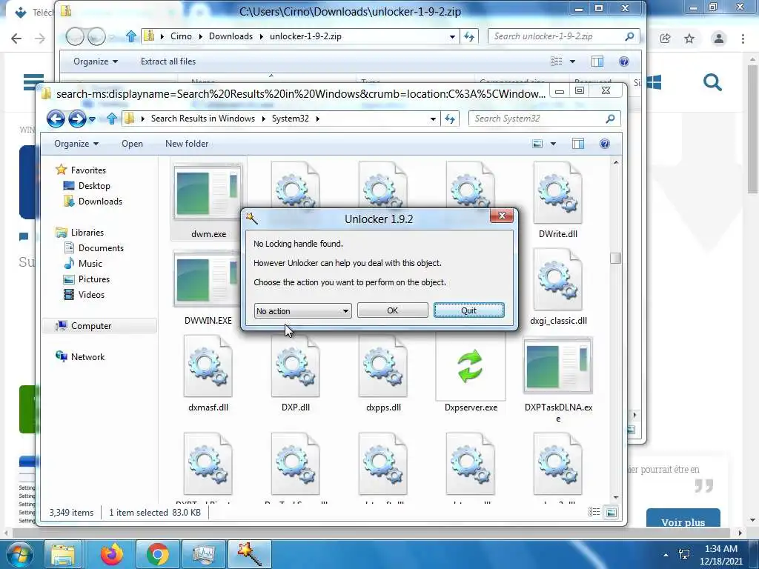Click New folder in System32 toolbar
The image size is (759, 569).
click(187, 144)
